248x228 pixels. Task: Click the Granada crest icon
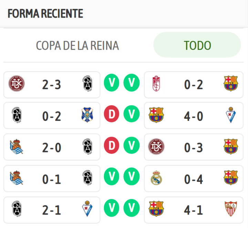click(x=156, y=84)
